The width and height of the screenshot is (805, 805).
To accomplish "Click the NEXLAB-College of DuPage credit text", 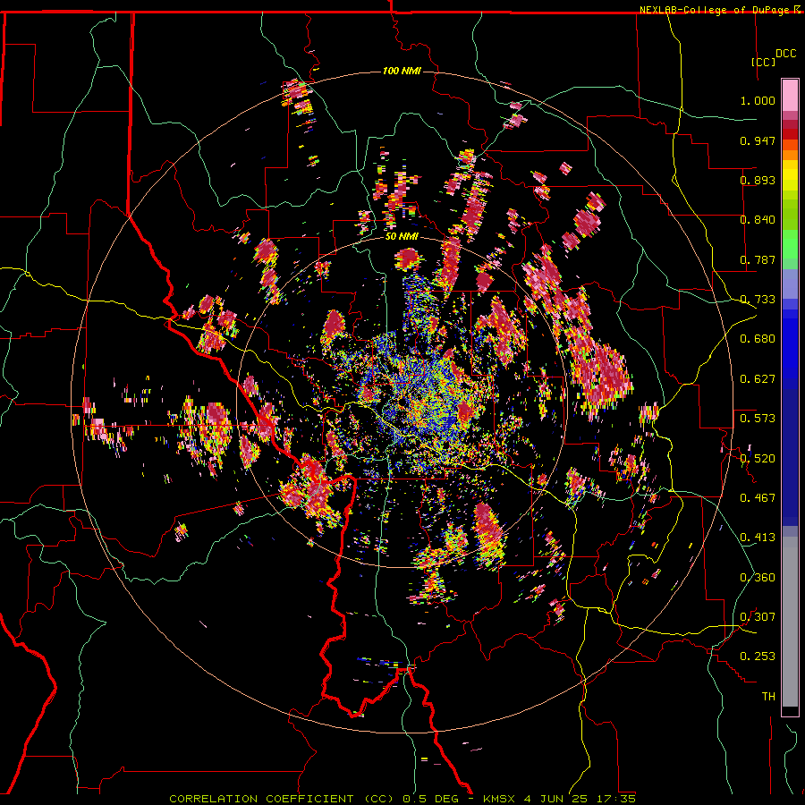I will pos(716,10).
